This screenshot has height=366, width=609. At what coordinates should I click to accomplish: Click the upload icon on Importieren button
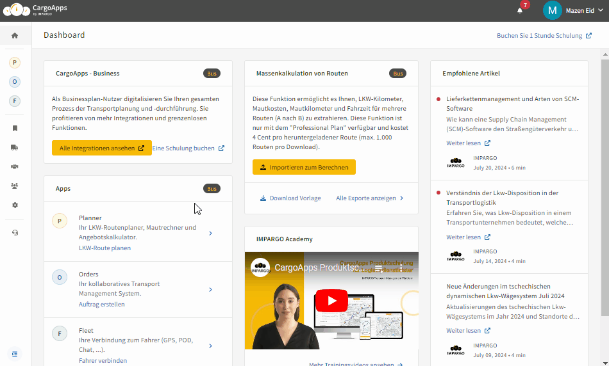(263, 167)
